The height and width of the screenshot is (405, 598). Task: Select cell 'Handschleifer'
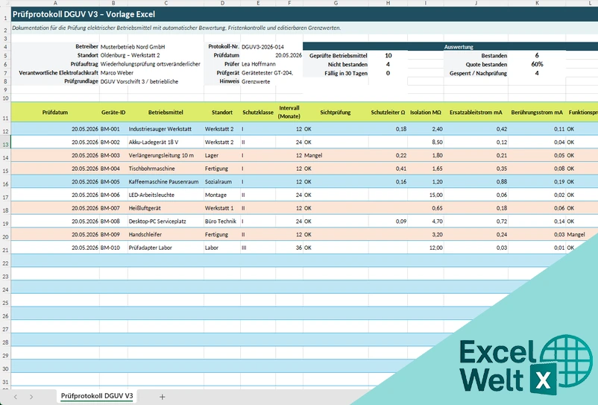pyautogui.click(x=166, y=234)
